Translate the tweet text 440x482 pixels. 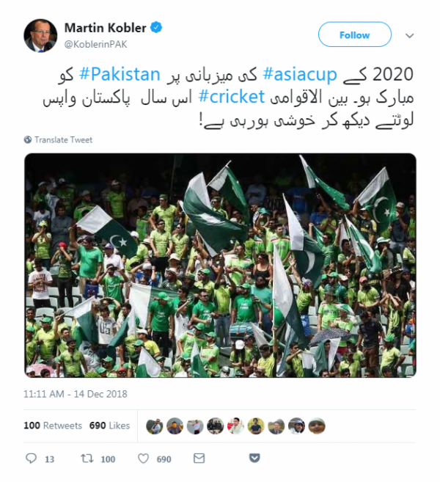tap(63, 140)
